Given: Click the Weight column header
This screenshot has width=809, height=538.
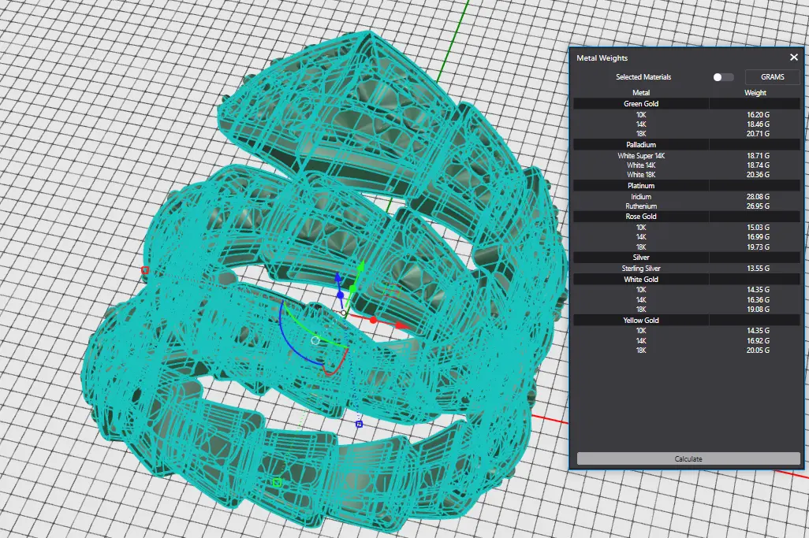Looking at the screenshot, I should click(755, 93).
